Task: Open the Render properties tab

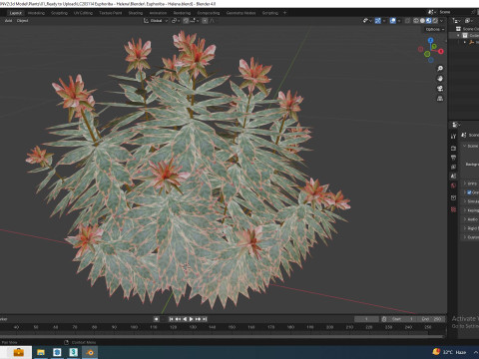Action: tap(453, 148)
